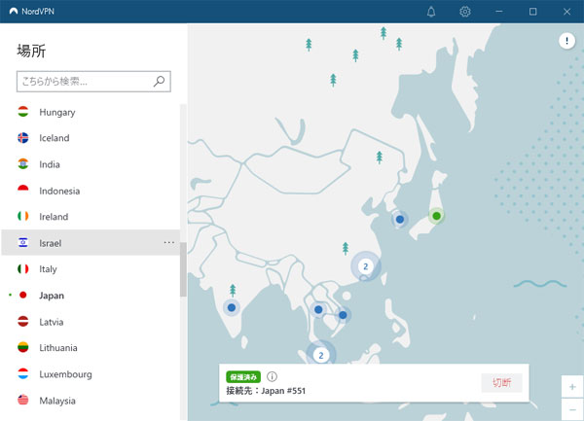
Task: Choose Latvia in the country list
Action: click(91, 322)
